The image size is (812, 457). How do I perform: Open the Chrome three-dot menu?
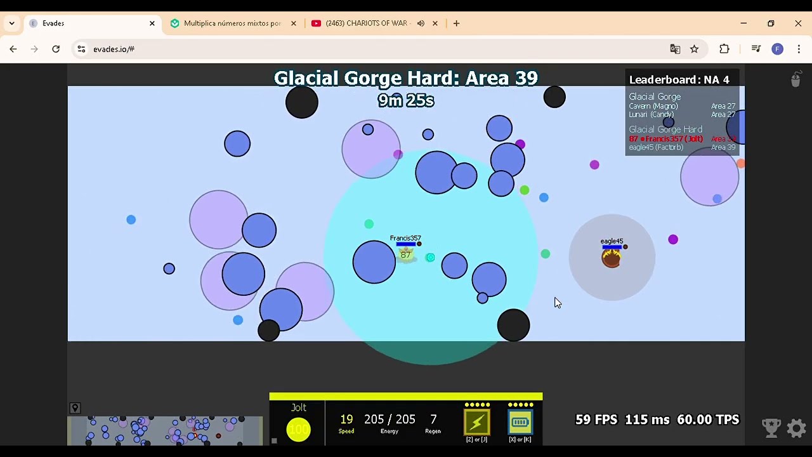799,49
